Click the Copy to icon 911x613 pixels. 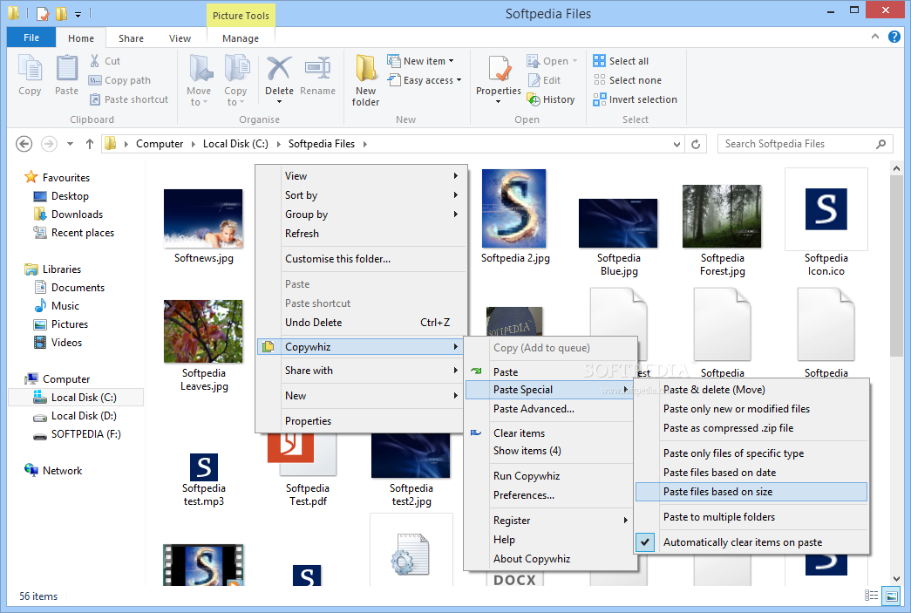(x=236, y=69)
